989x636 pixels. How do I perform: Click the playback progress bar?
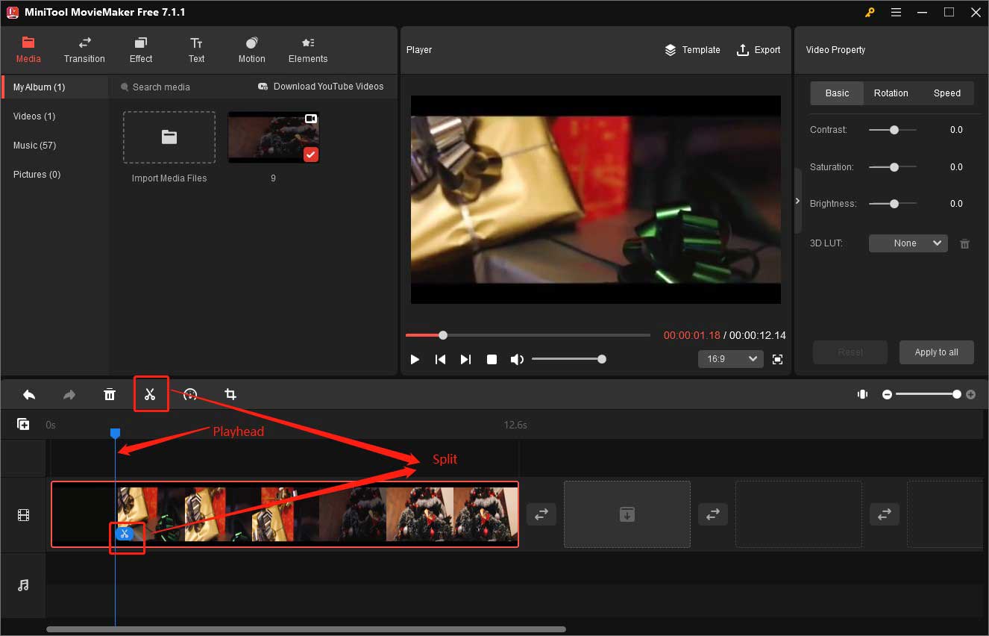pyautogui.click(x=528, y=335)
